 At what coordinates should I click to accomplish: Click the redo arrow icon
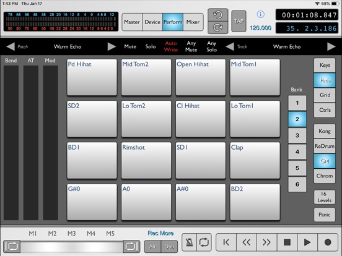[217, 27]
